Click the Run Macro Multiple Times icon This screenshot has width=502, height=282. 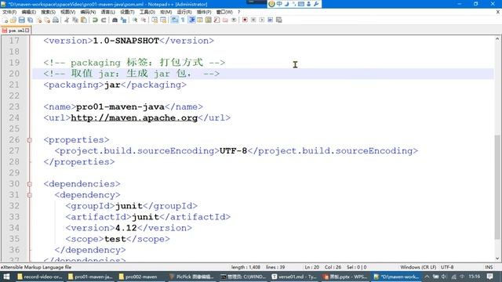click(270, 20)
